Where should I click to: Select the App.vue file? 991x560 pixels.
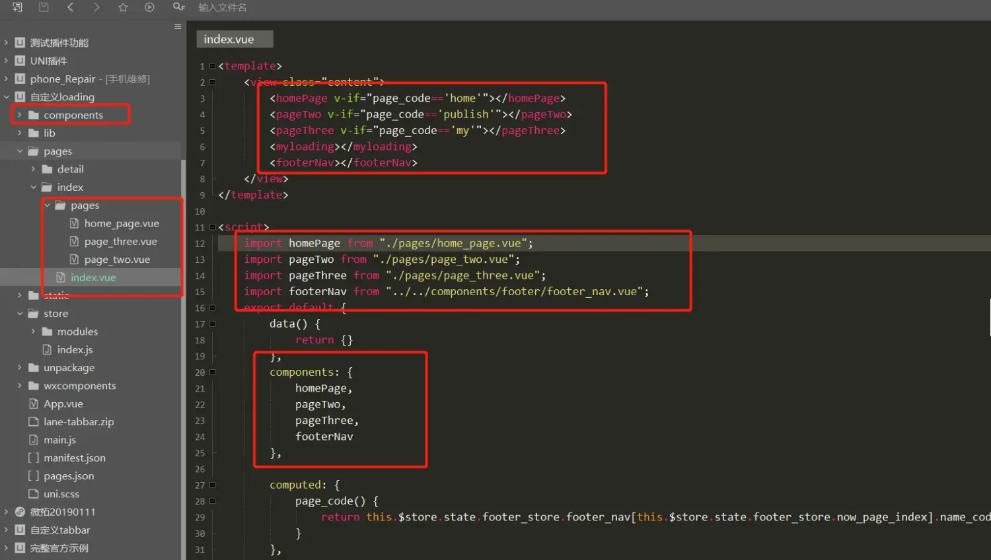pyautogui.click(x=63, y=403)
